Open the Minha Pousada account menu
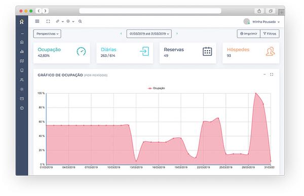The image size is (304, 196). (266, 22)
